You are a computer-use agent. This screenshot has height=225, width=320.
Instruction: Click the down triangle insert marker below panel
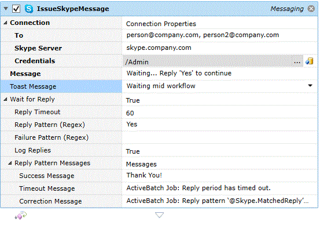[x=159, y=215]
